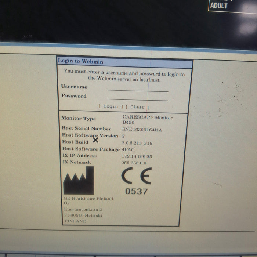Click the 'Login to Webmin' title bar
The height and width of the screenshot is (257, 257).
125,62
